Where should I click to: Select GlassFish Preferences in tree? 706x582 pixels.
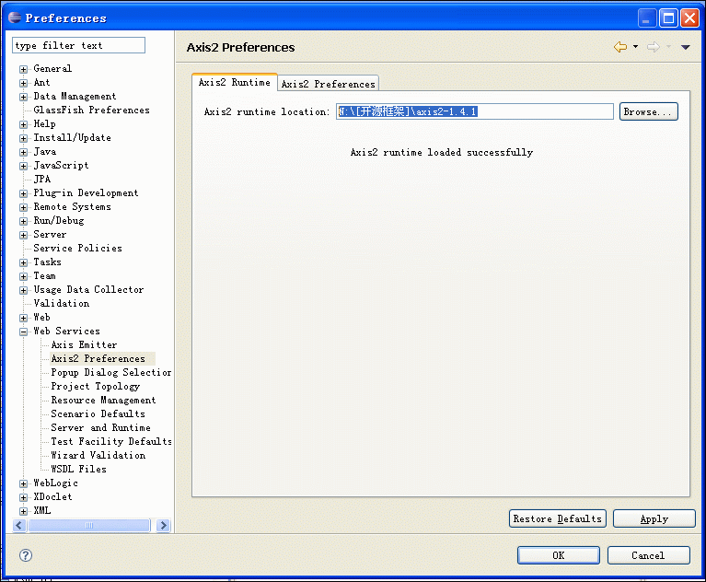91,110
